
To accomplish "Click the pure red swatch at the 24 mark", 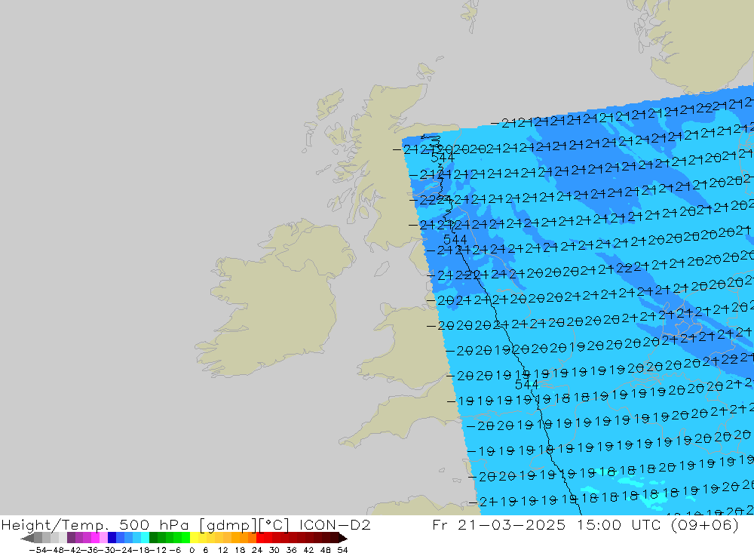I will (260, 538).
